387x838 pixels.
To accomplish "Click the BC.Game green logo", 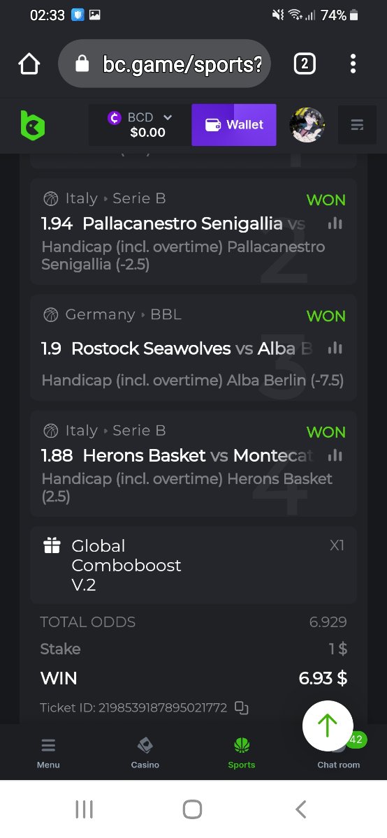I will (x=32, y=126).
